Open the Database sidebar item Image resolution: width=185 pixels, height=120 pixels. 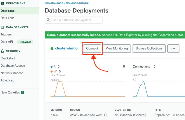[8, 11]
